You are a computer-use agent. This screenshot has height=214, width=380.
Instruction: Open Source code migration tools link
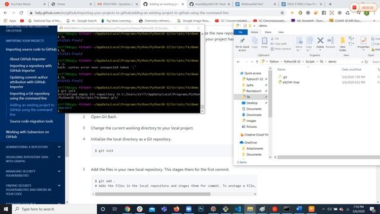coord(31,121)
